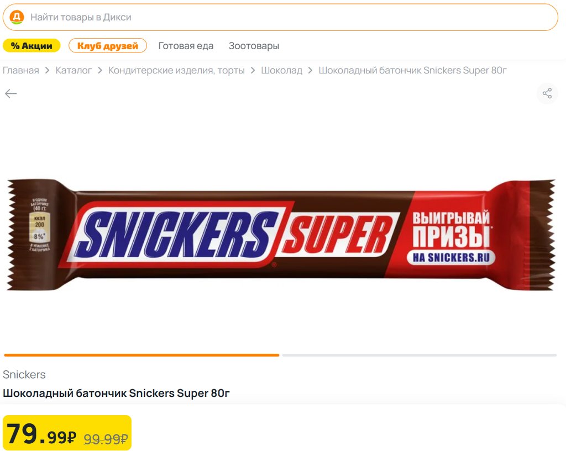Click the share icon
The height and width of the screenshot is (451, 566).
pos(547,93)
